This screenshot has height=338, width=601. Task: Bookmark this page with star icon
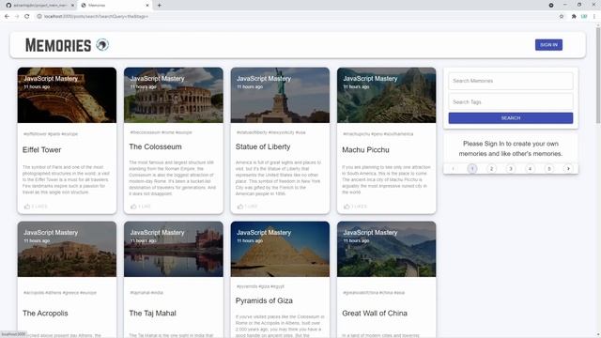click(562, 17)
